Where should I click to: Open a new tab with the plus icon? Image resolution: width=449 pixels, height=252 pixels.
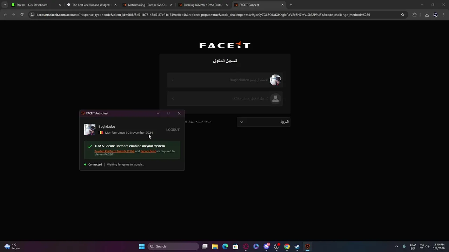click(x=291, y=5)
